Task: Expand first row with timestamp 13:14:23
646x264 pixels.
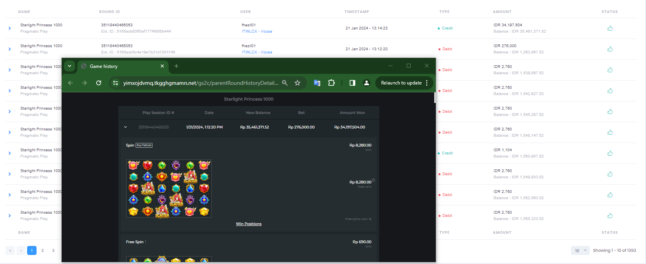Action: point(10,28)
